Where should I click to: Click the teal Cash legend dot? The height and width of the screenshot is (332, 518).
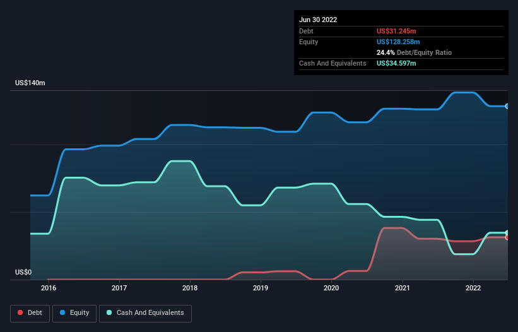tap(109, 312)
